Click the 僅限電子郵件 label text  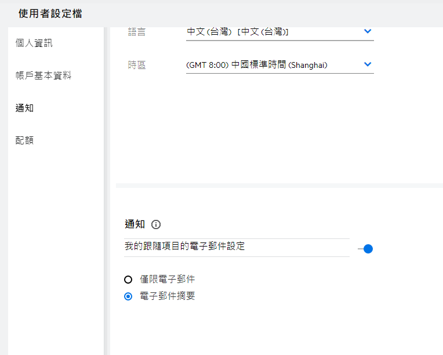168,280
